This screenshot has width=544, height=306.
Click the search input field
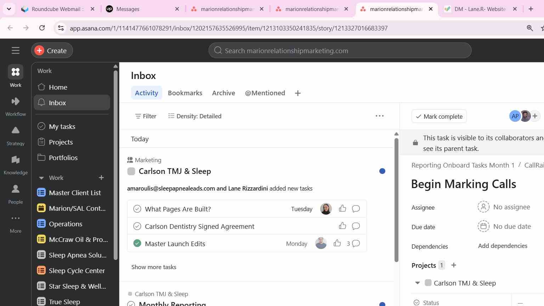tap(340, 51)
